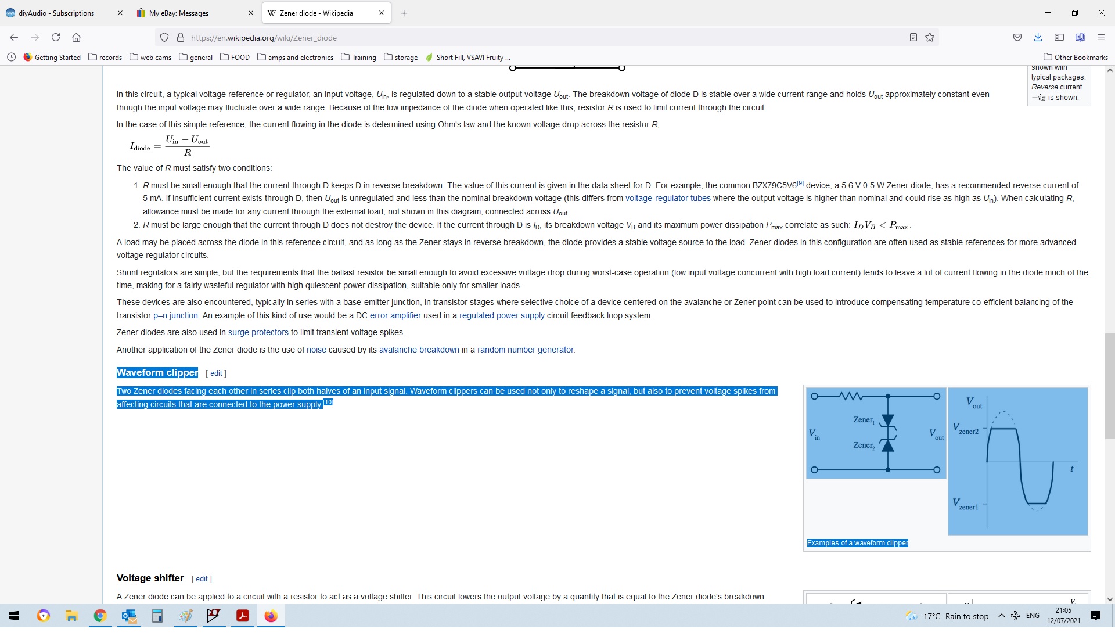Edit the Voltage shifter section
This screenshot has height=636, width=1115.
coord(202,579)
